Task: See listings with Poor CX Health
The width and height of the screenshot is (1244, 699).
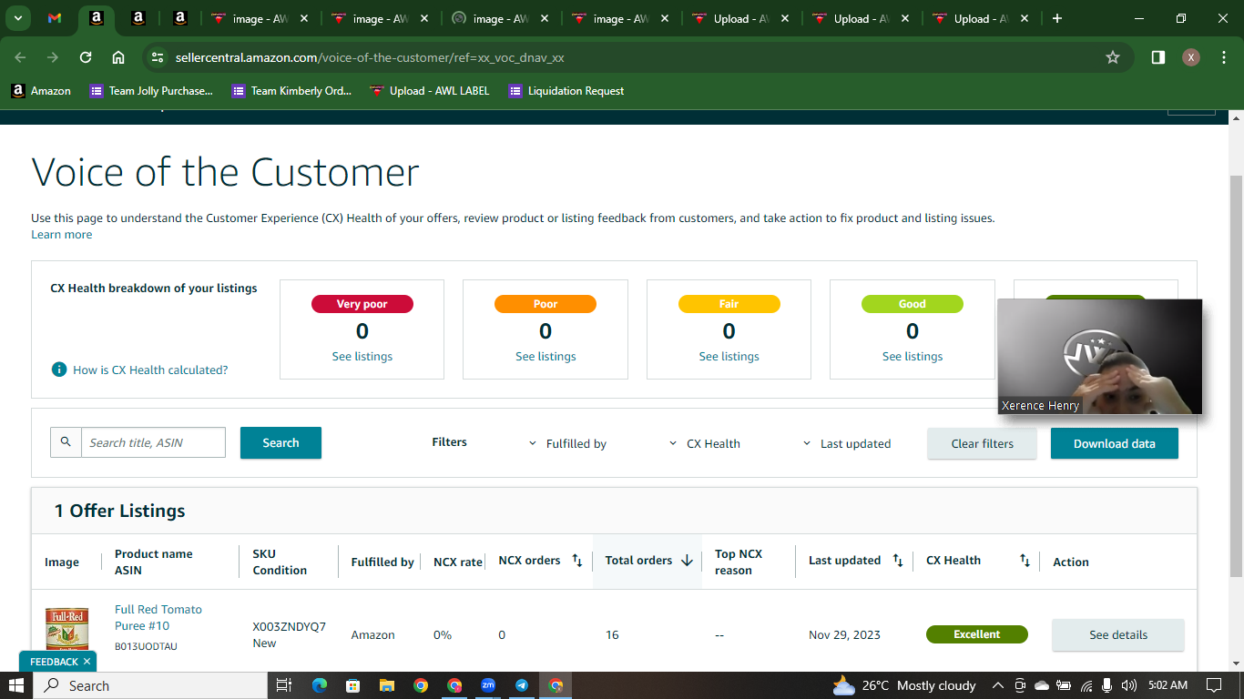Action: tap(546, 357)
